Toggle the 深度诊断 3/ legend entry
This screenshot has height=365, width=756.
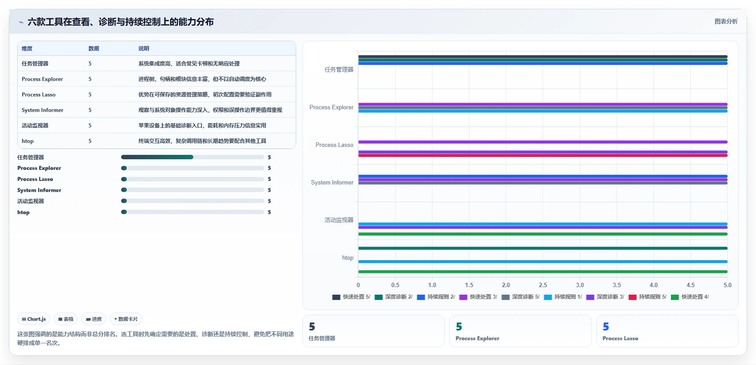click(x=605, y=297)
